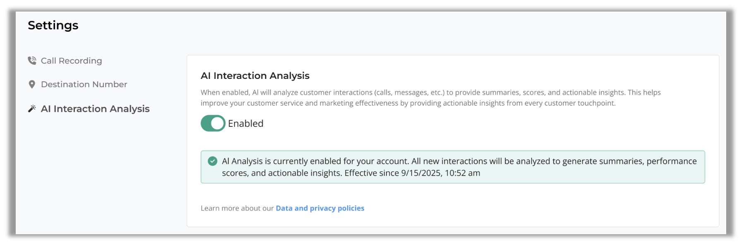The image size is (744, 247).
Task: Open the Data and privacy policies link
Action: click(320, 208)
